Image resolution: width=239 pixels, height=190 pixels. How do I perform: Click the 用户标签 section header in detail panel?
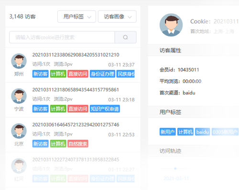170,112
